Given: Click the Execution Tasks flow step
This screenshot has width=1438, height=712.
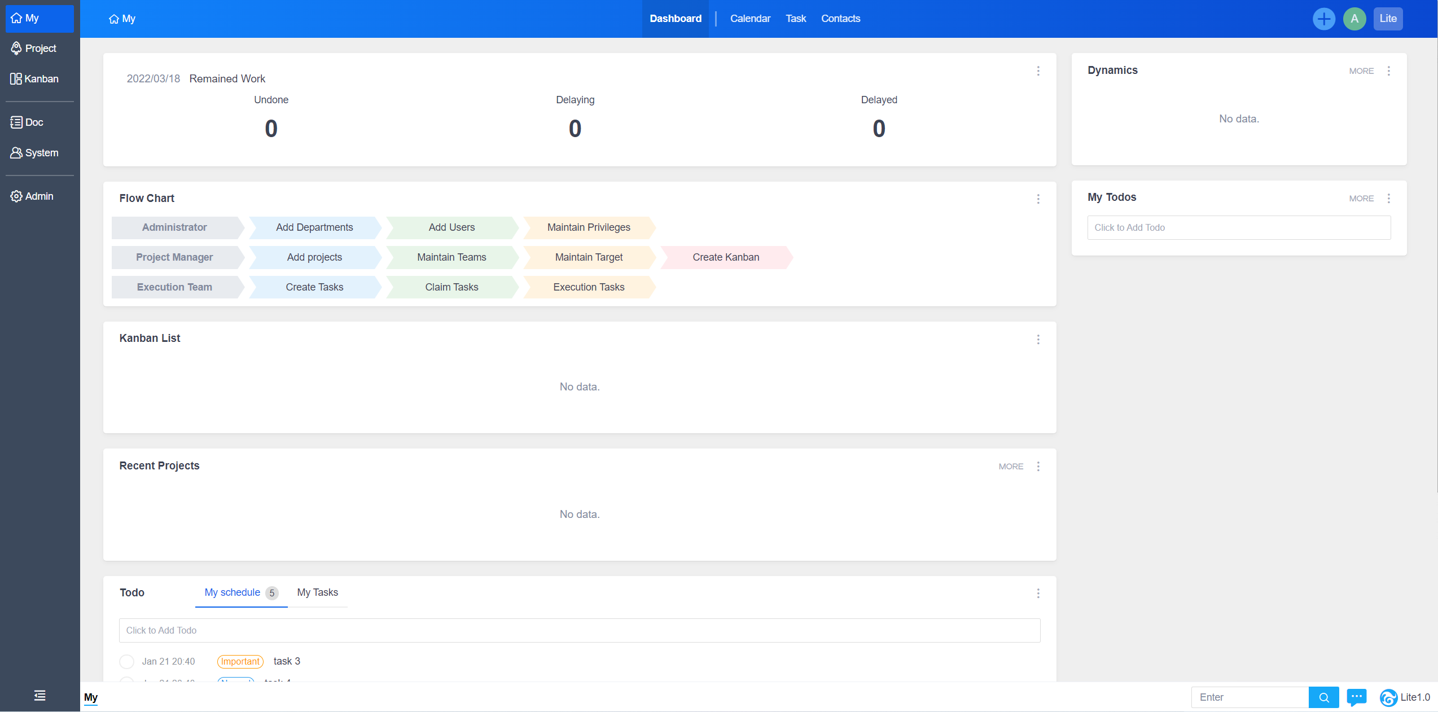Looking at the screenshot, I should [589, 287].
